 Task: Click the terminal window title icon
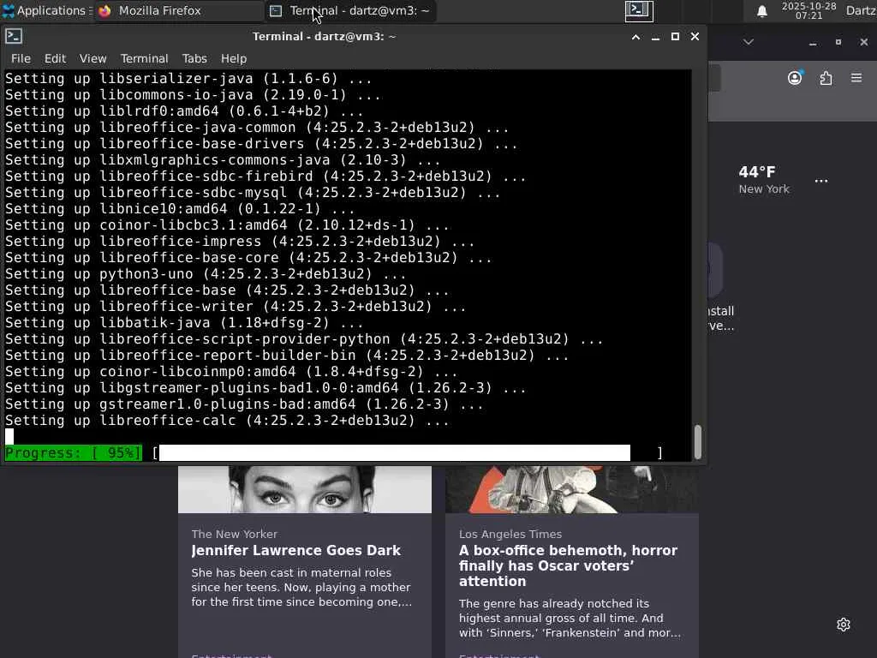pos(14,36)
